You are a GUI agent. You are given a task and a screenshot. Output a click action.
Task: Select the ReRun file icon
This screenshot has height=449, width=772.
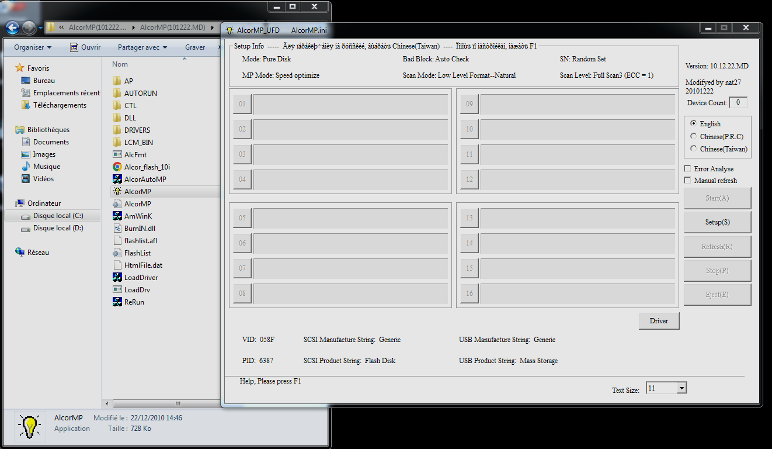click(117, 302)
